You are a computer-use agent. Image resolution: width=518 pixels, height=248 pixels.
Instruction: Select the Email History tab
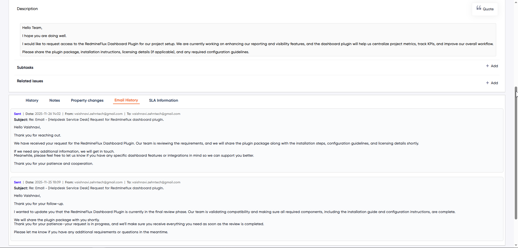[126, 100]
